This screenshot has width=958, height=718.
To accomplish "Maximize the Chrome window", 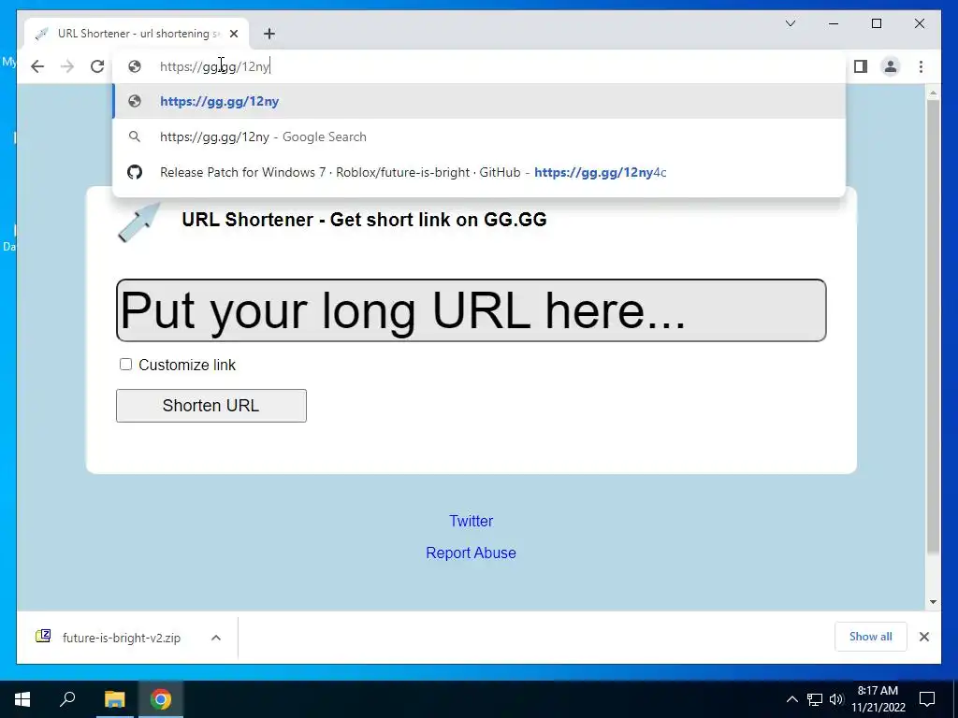I will click(876, 23).
